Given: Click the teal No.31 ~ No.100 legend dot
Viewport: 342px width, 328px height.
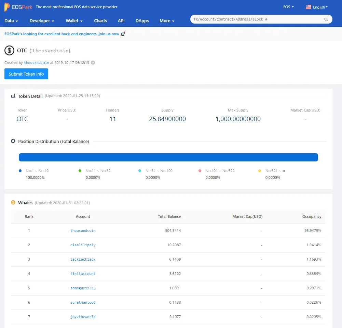Looking at the screenshot, I should click(x=140, y=171).
